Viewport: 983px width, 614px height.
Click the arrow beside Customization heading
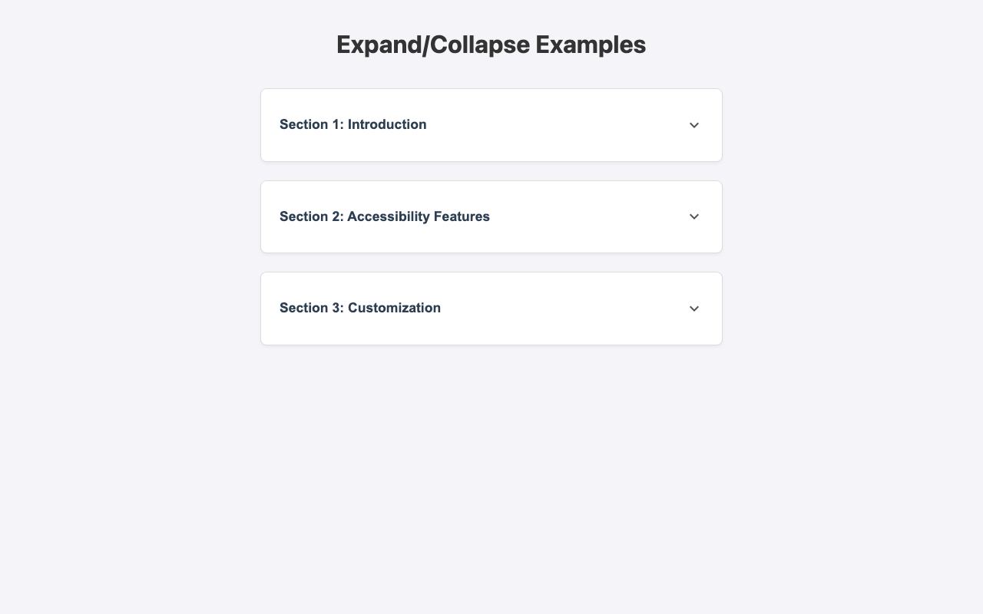tap(693, 308)
